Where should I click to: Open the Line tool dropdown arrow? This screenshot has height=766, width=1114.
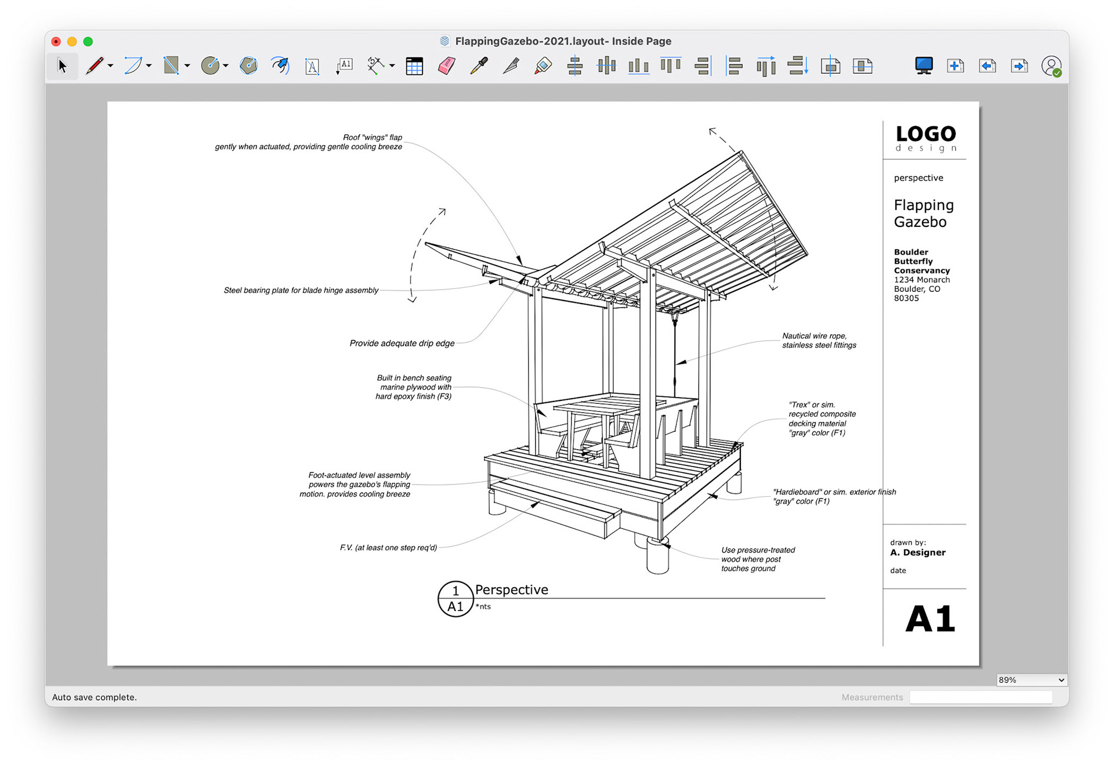click(110, 66)
